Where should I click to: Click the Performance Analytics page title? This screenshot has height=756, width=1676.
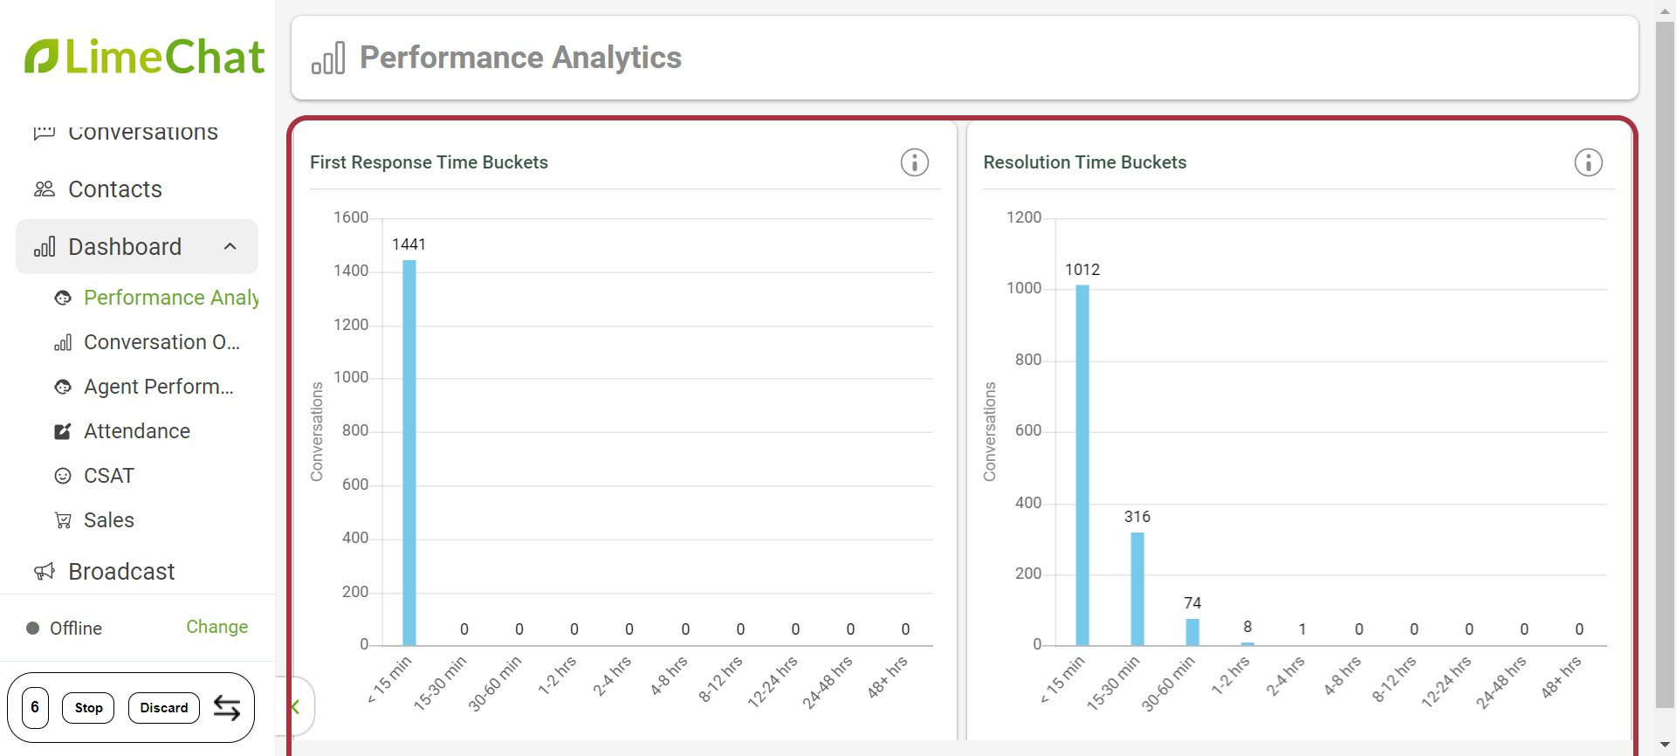521,58
